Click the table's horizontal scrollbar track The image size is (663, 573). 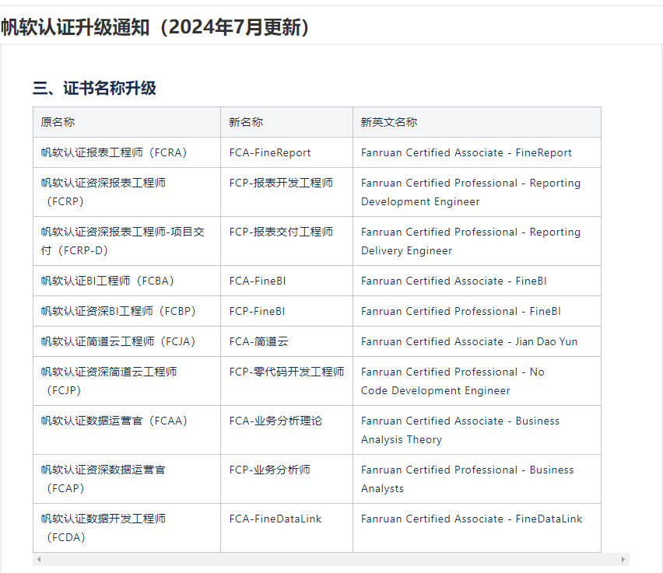click(x=331, y=560)
